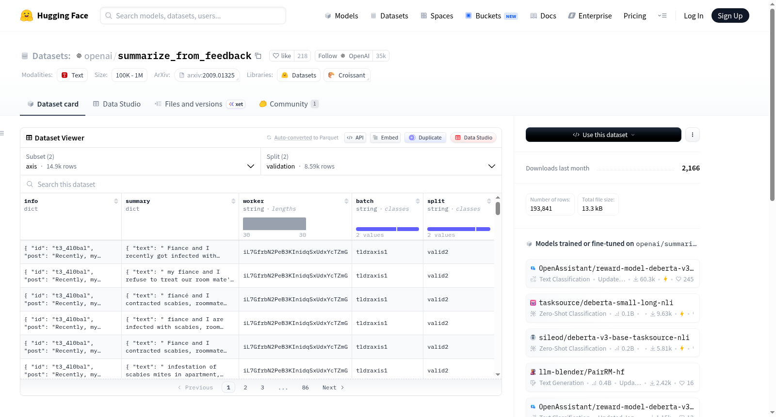Open the arxiv:2009.01325 tag
Viewport: 776px width, 417px height.
[207, 75]
